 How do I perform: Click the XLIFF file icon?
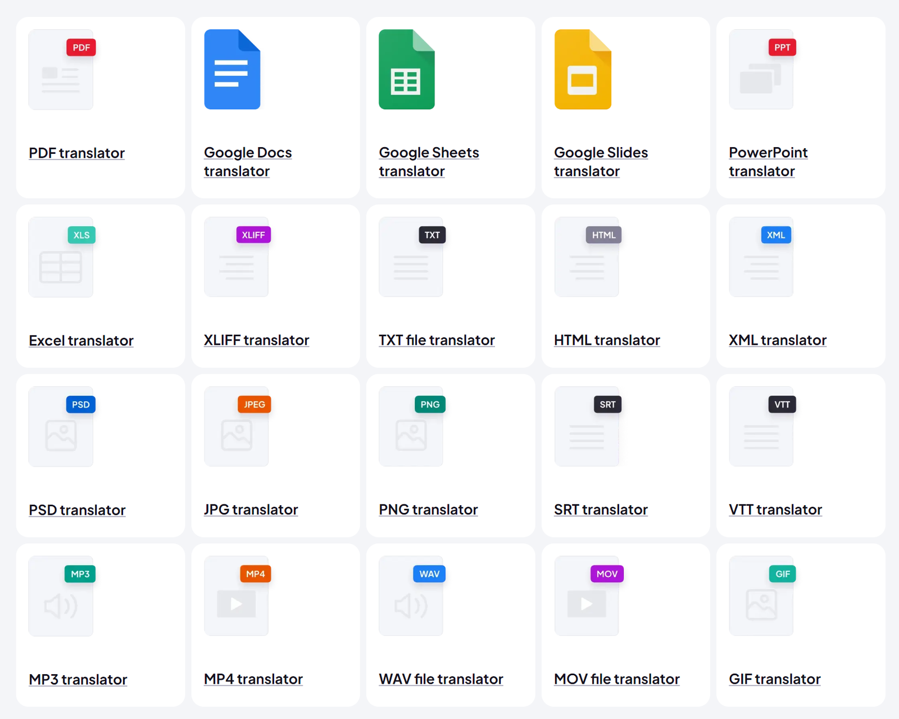pos(237,257)
